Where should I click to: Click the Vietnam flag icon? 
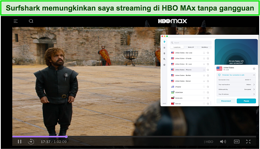(172, 103)
